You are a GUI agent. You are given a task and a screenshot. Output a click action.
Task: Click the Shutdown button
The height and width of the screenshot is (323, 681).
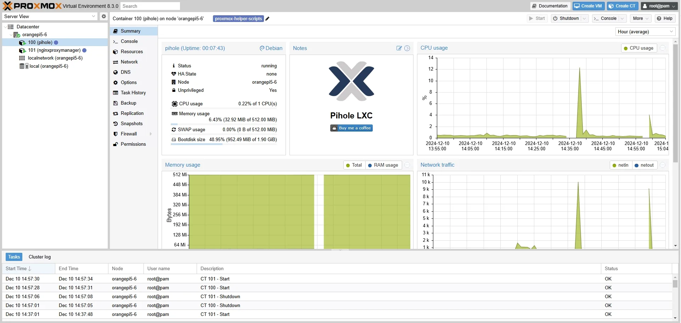click(x=566, y=18)
